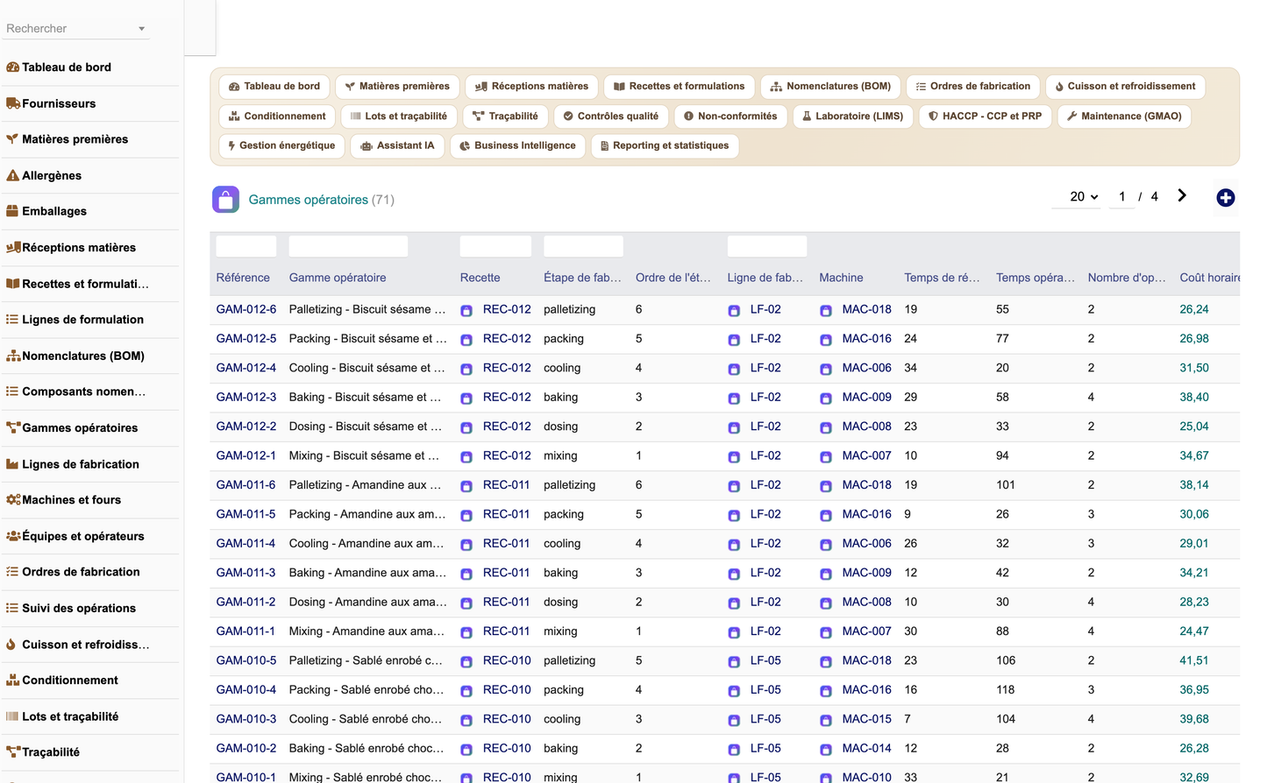Click the Étape de fab filter input
1267x783 pixels.
tap(583, 246)
